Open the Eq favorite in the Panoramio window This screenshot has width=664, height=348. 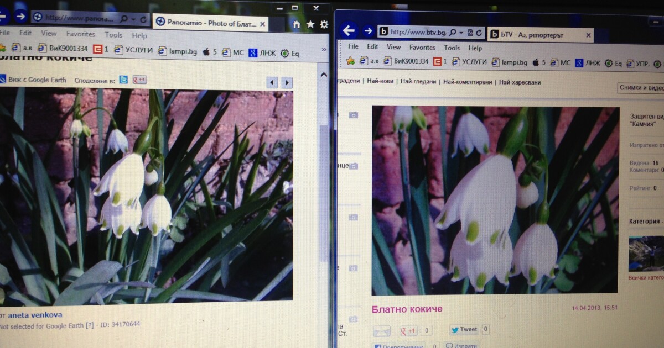coord(290,54)
